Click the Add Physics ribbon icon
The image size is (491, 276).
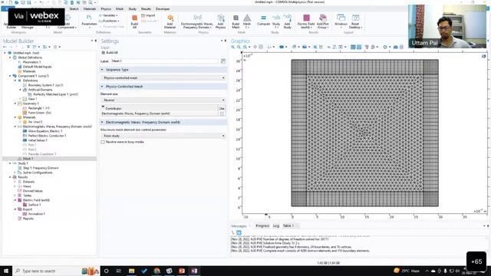pos(220,21)
